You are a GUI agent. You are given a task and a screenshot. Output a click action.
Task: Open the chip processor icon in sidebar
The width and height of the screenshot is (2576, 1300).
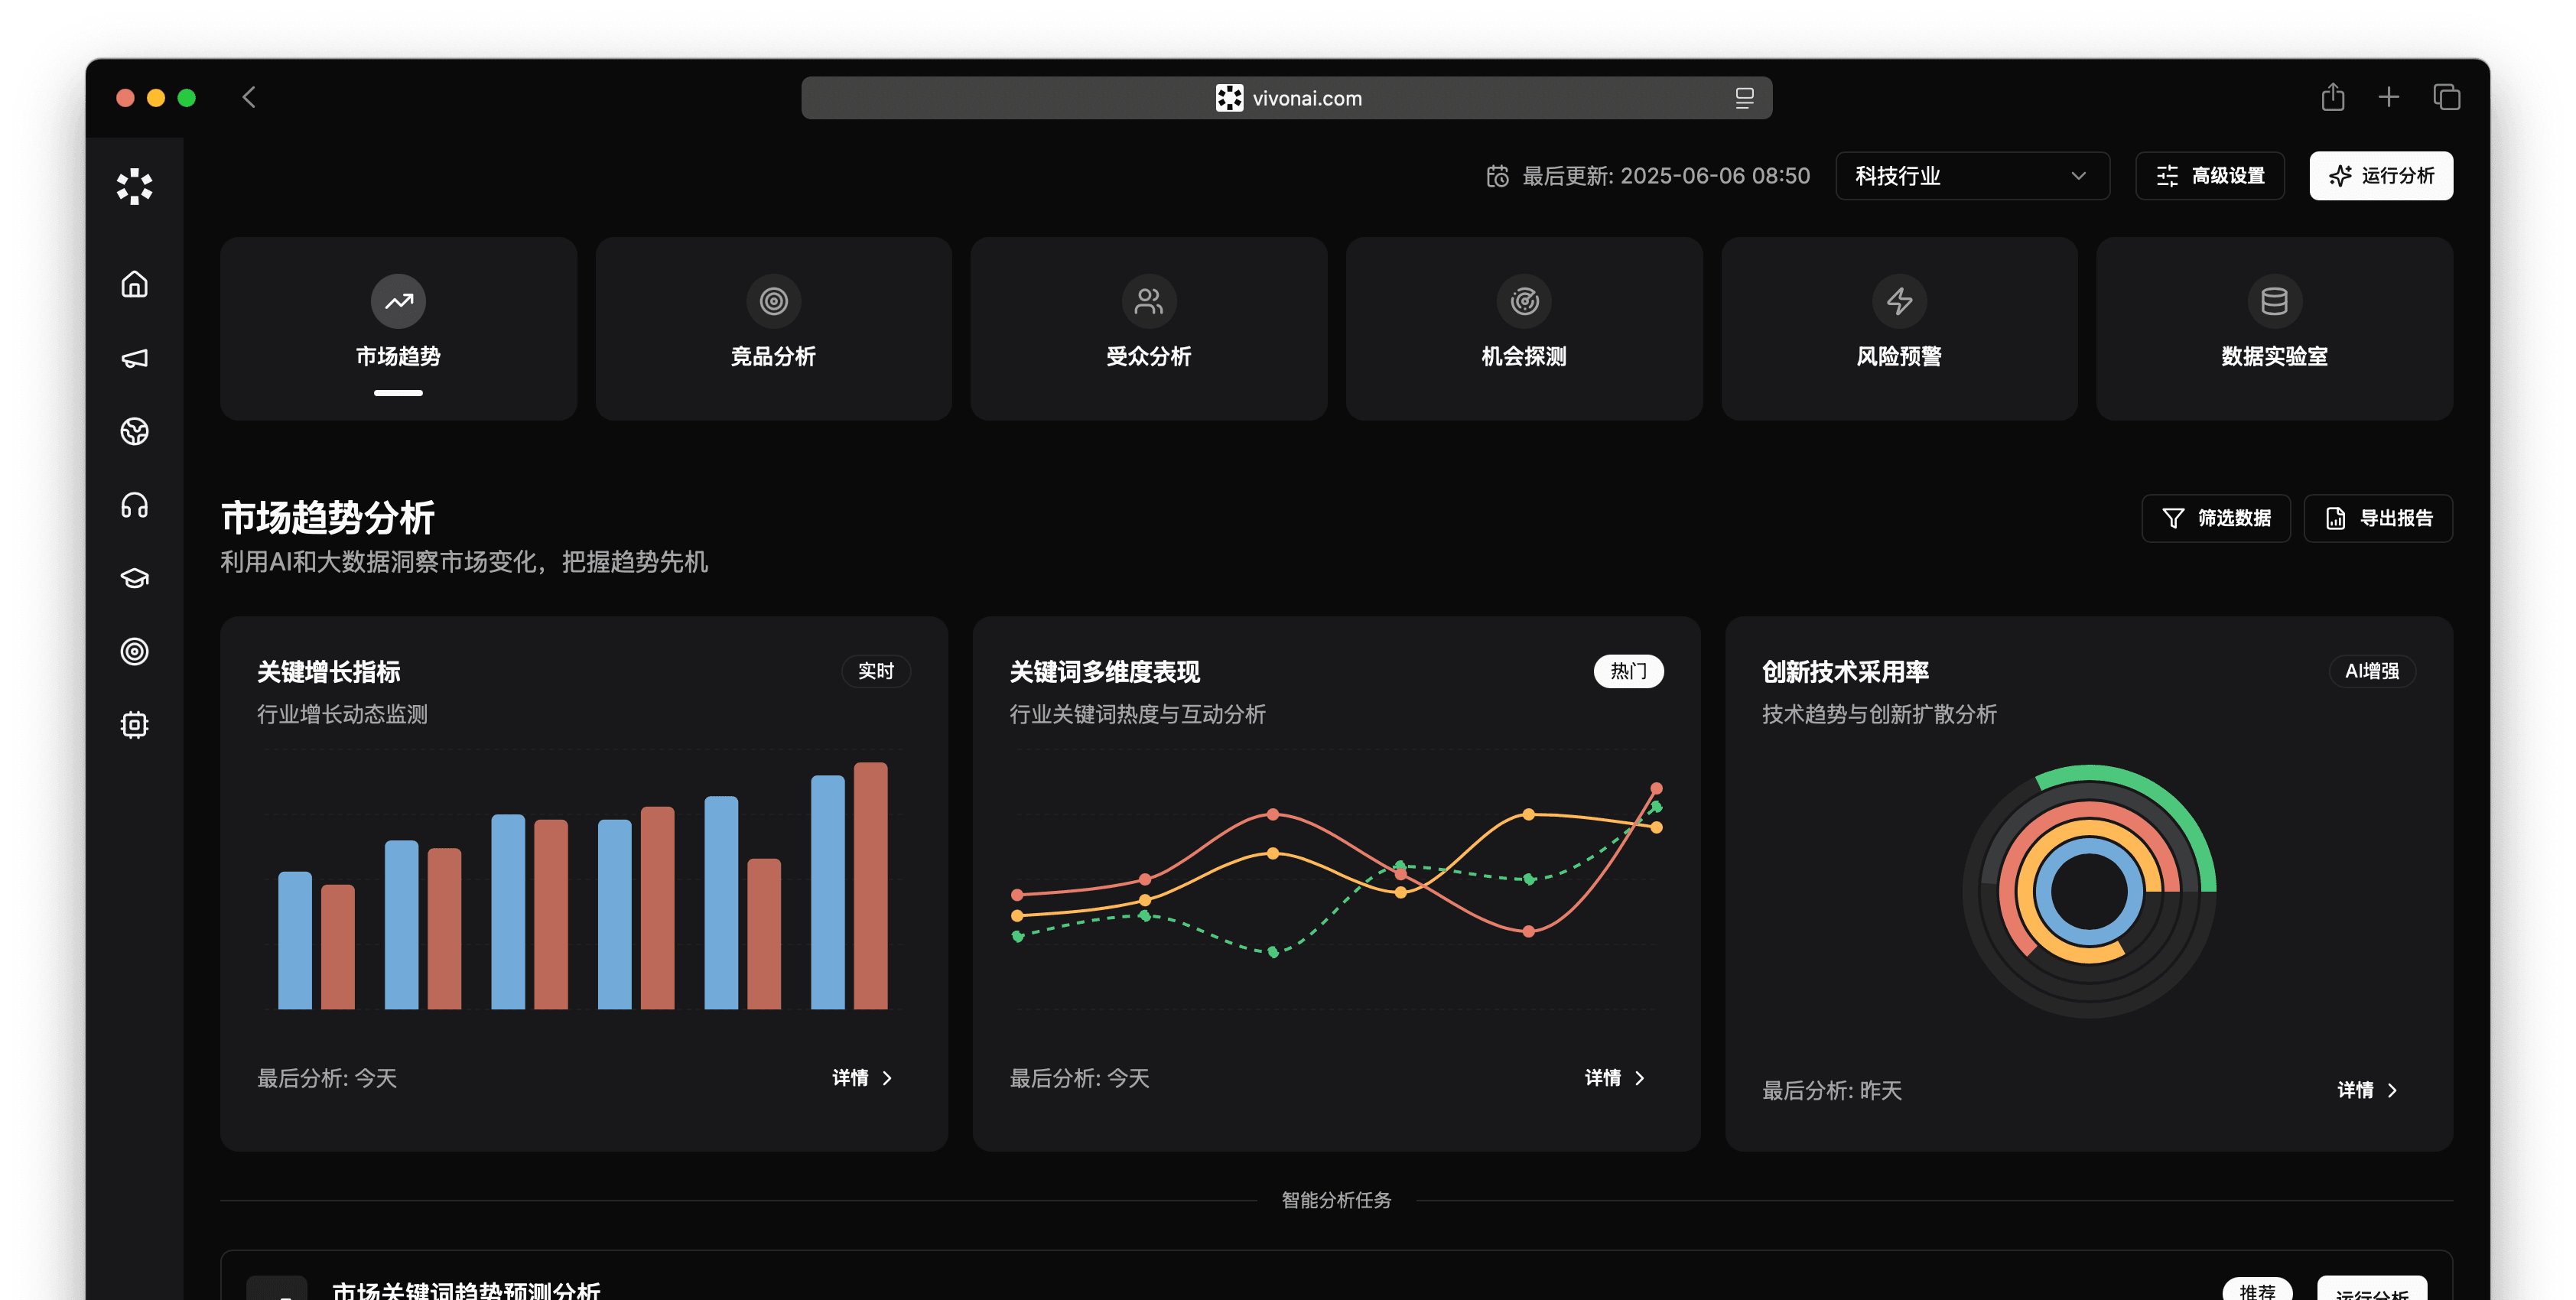134,725
